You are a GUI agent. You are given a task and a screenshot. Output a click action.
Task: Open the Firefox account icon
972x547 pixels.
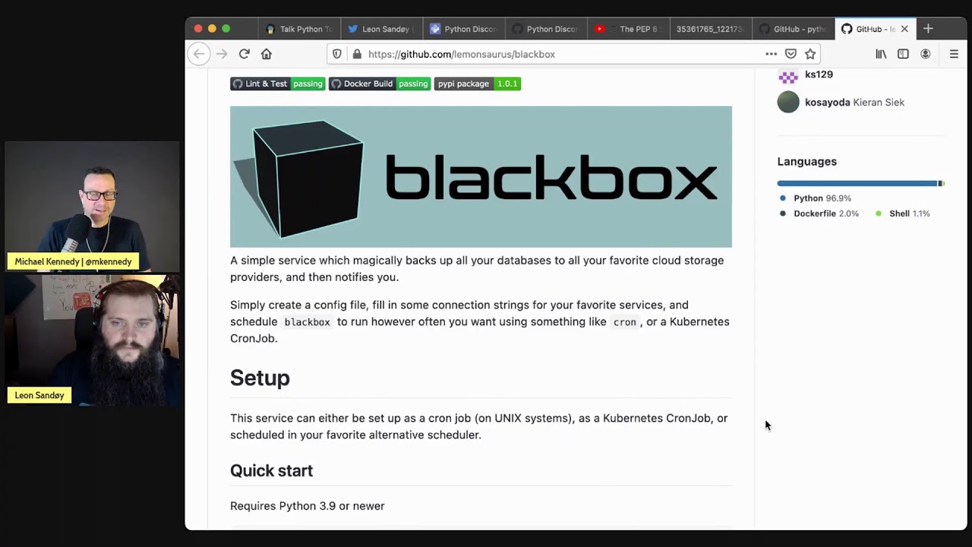pos(925,54)
